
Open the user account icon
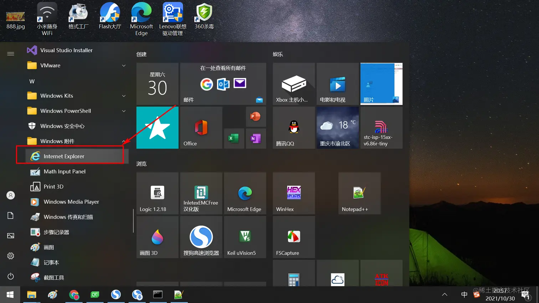(11, 195)
